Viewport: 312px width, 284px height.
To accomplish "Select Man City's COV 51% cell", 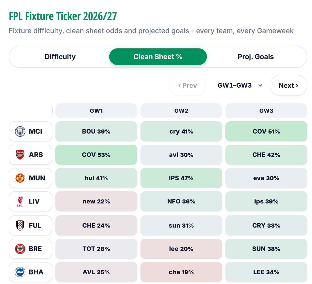I will 266,131.
